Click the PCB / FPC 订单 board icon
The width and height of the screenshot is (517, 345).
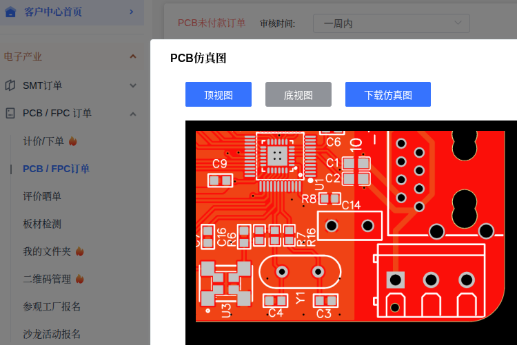pyautogui.click(x=10, y=113)
